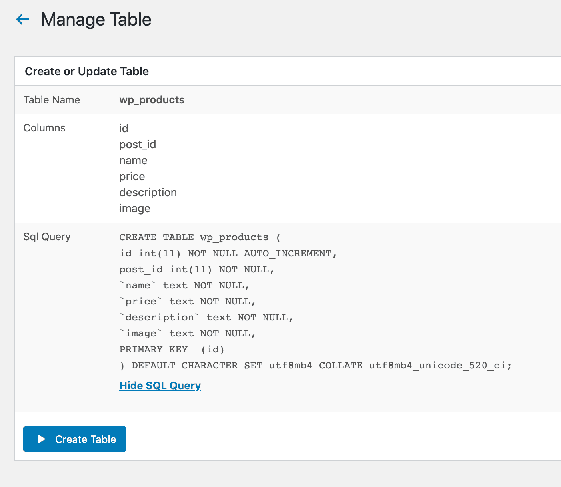Click the `description` text NOT NULL line
Image resolution: width=561 pixels, height=487 pixels.
tap(206, 317)
